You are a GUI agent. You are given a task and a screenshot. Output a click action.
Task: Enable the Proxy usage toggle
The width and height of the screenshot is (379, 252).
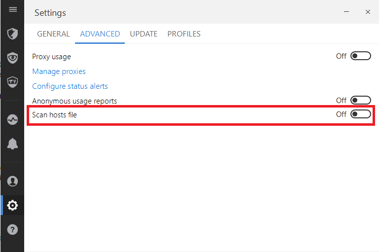pos(360,56)
